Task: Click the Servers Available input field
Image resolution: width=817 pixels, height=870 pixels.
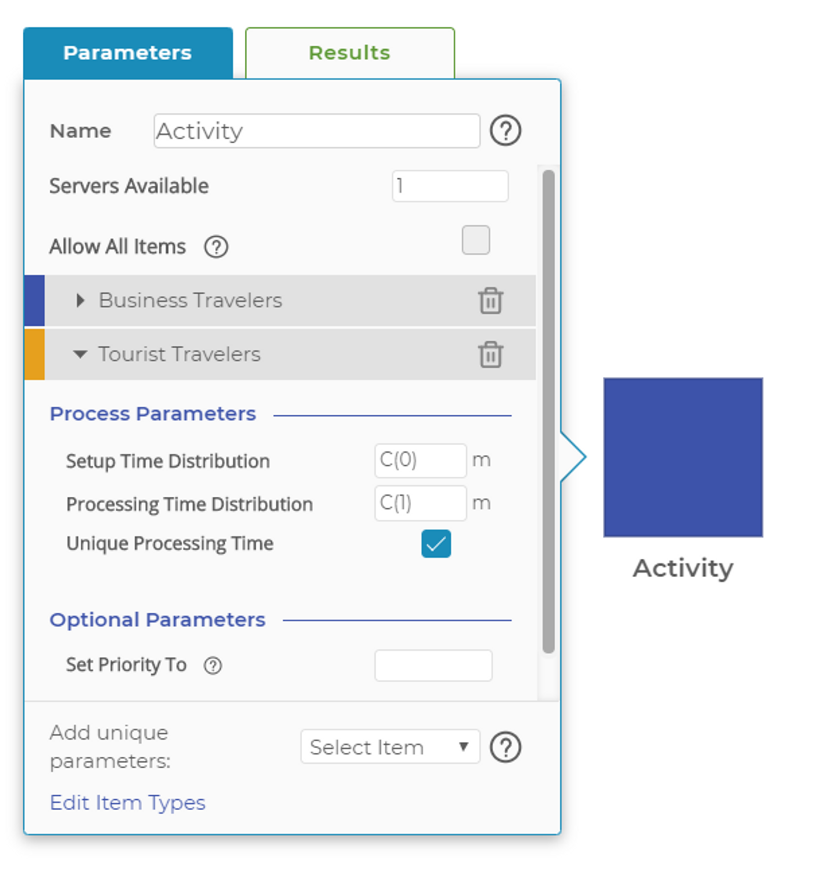Action: pos(450,186)
